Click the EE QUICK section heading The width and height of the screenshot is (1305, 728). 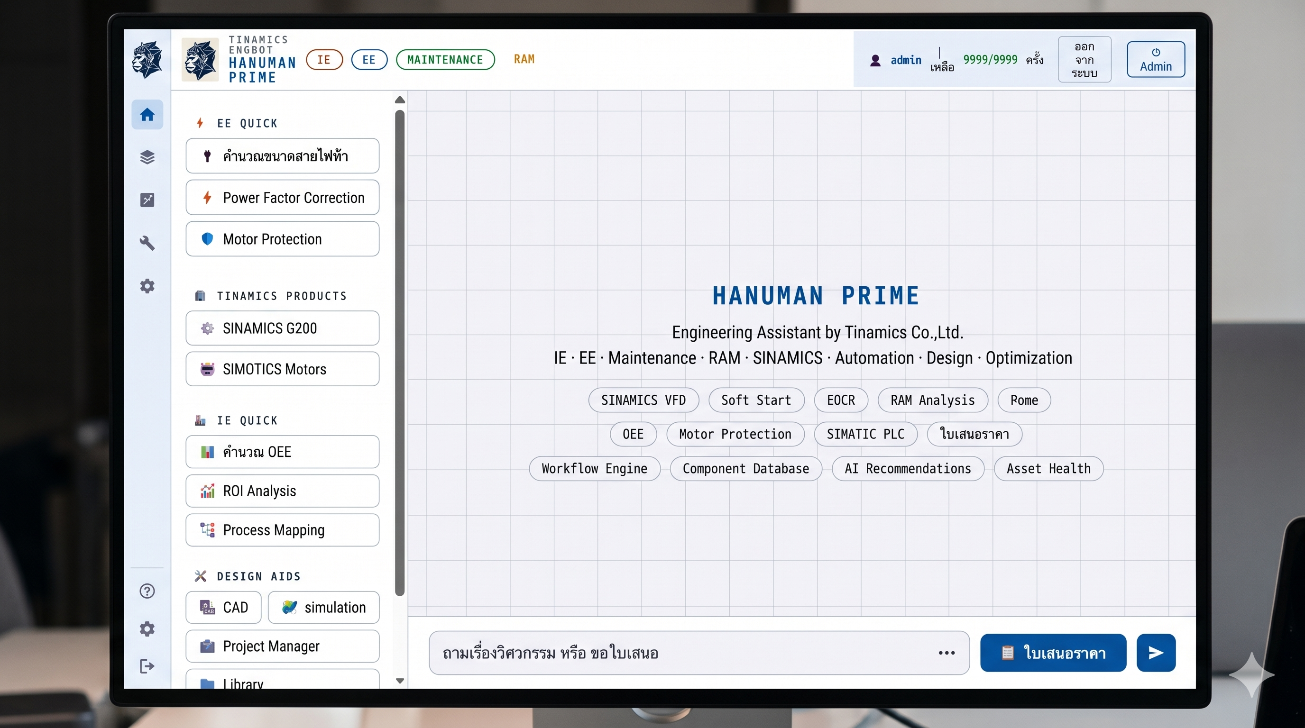[247, 123]
